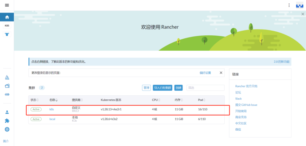Open Cluster Management house icon
Viewport: 306px width, 146px height.
pyautogui.click(x=7, y=86)
